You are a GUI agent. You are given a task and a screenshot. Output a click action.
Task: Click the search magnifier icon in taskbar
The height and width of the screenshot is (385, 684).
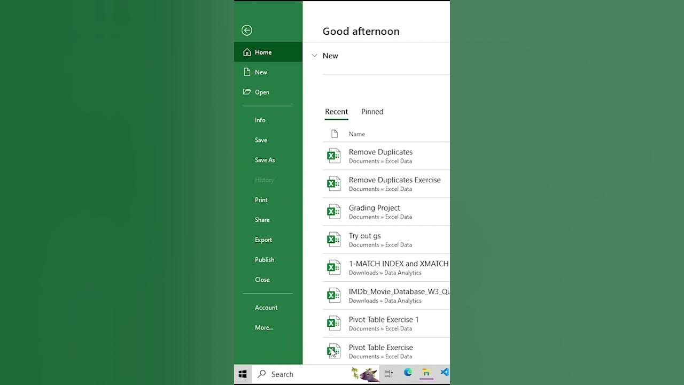(262, 374)
